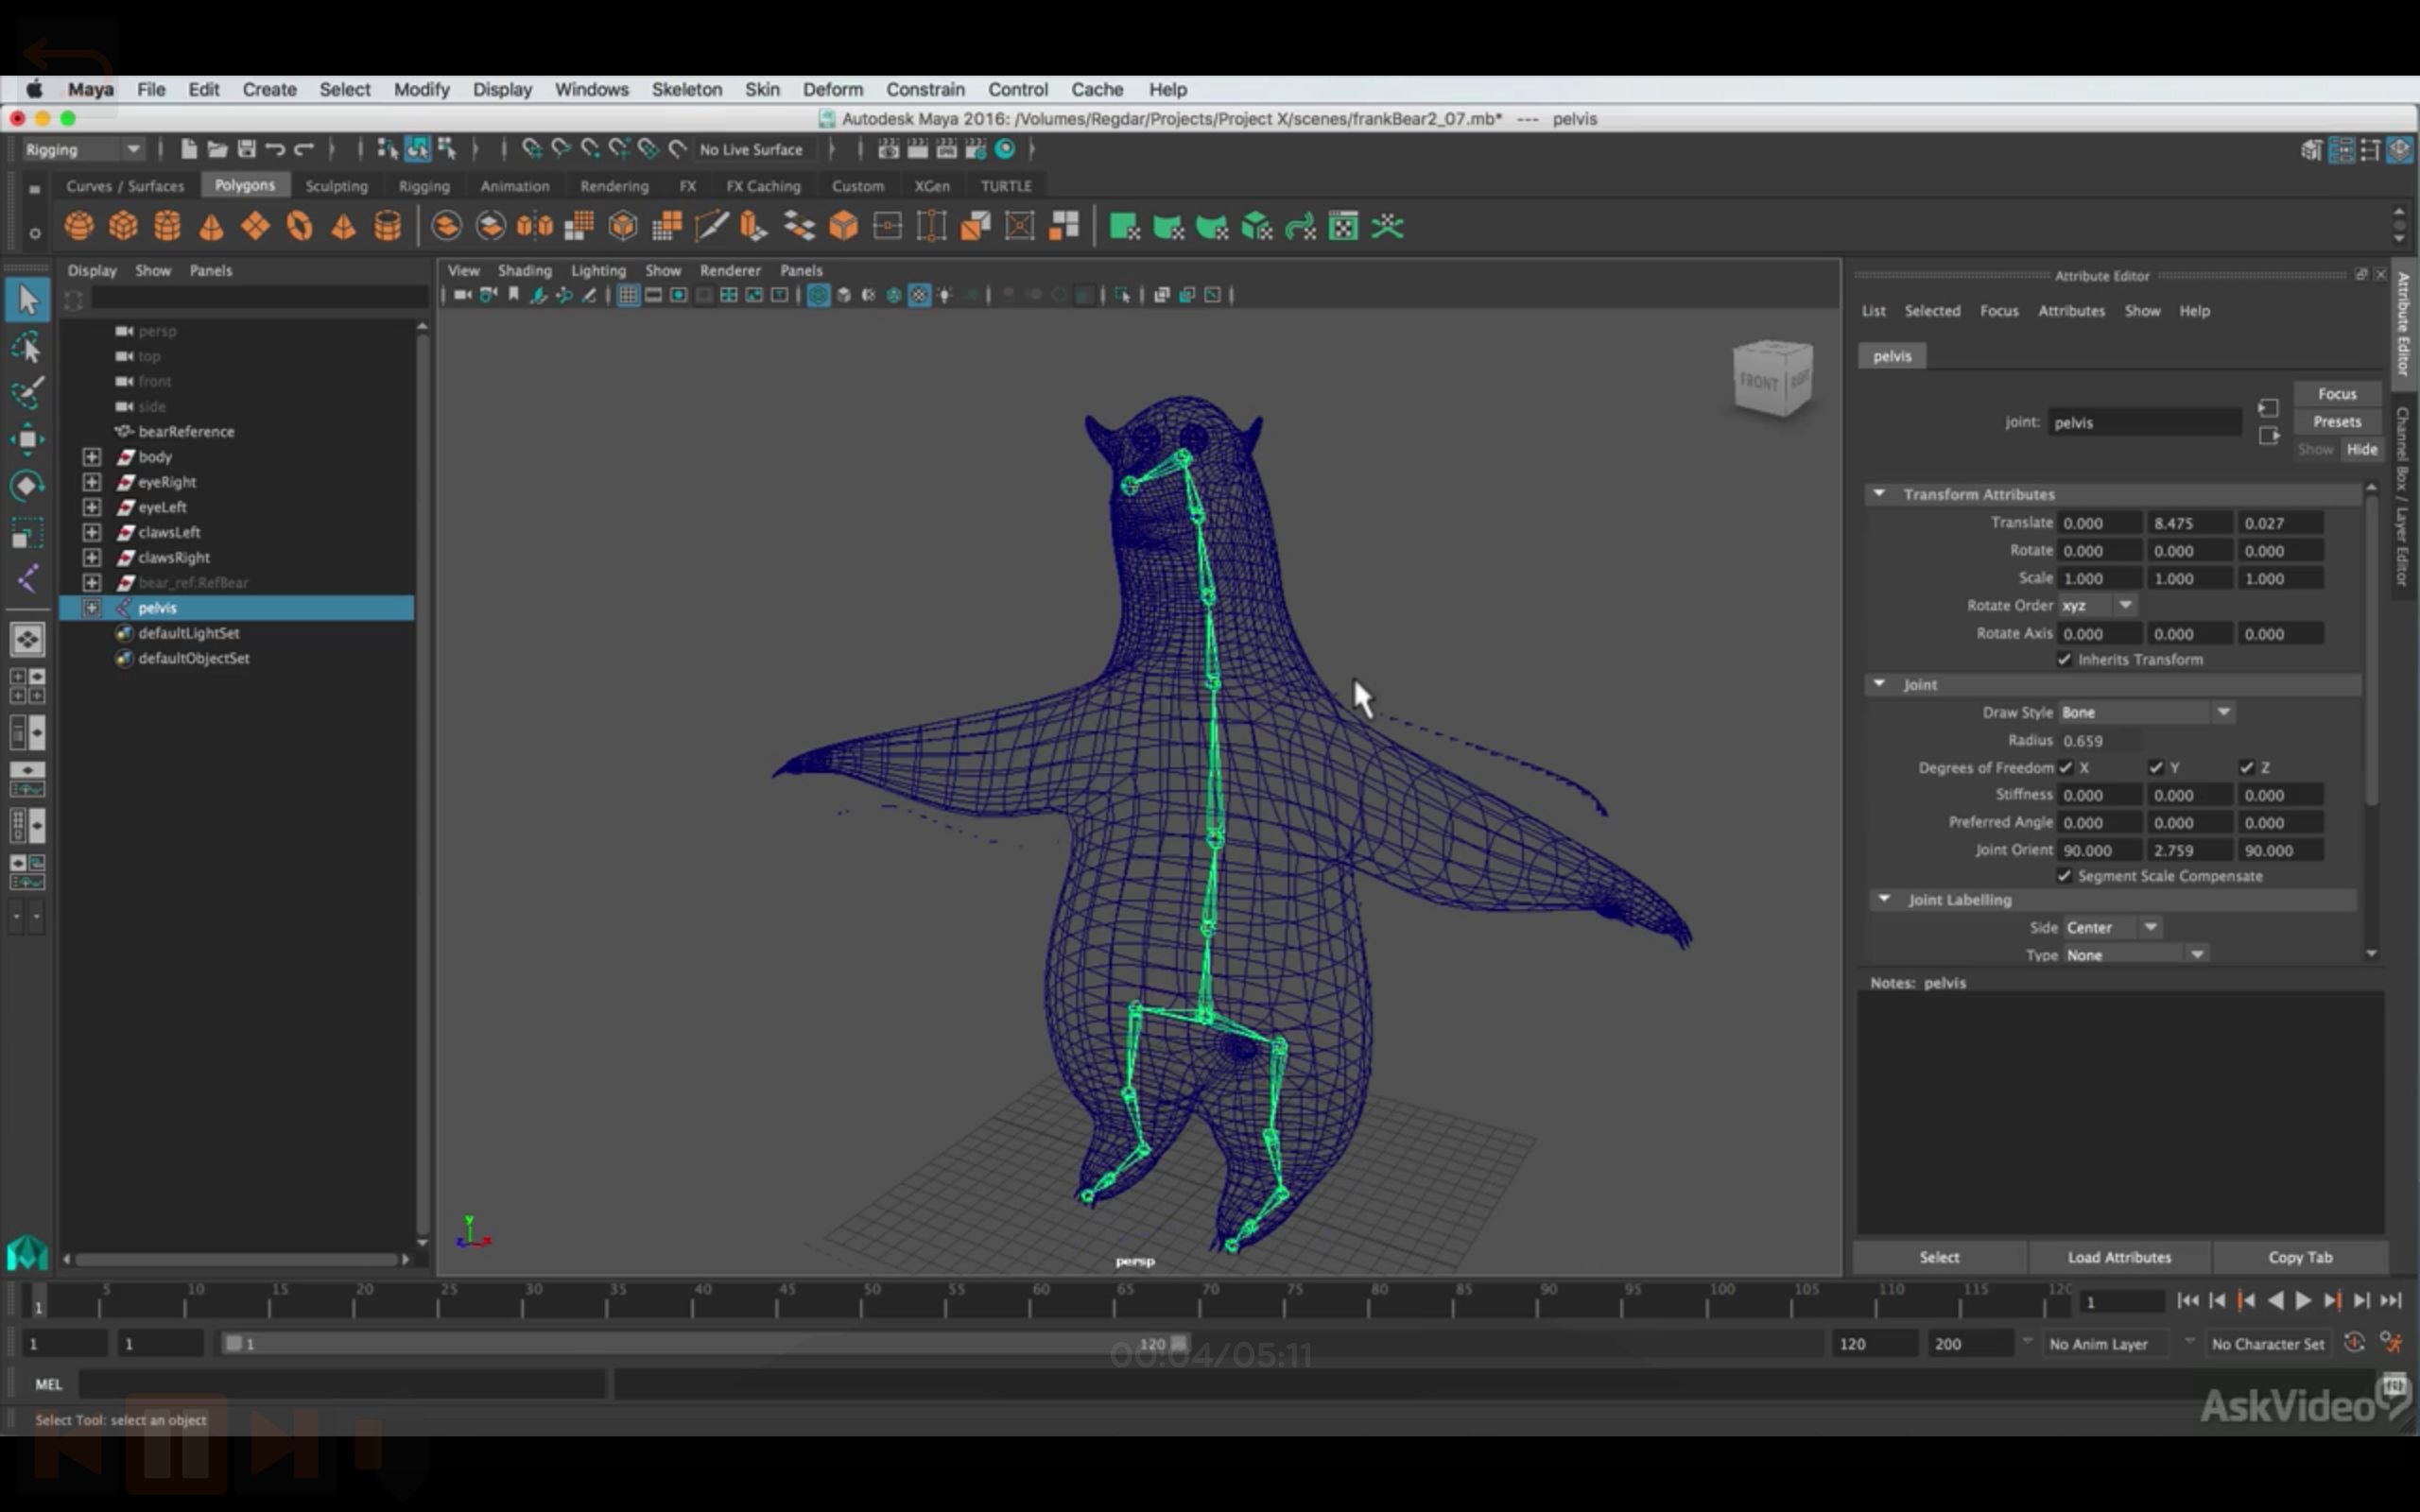The width and height of the screenshot is (2420, 1512).
Task: Toggle Inherits Transform checkbox
Action: point(2065,659)
